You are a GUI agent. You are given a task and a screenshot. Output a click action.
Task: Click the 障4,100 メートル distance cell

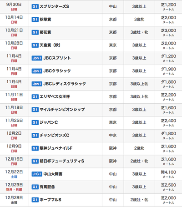[x=168, y=174]
